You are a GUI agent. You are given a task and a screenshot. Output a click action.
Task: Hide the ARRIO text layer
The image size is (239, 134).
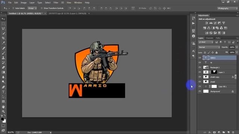pos(200,58)
